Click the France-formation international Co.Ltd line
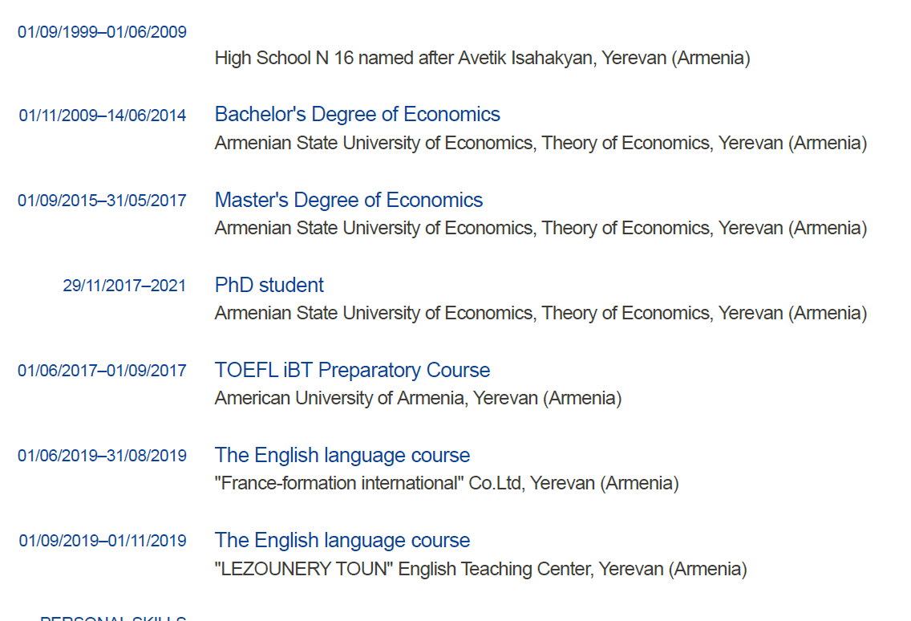This screenshot has width=911, height=621. (446, 484)
